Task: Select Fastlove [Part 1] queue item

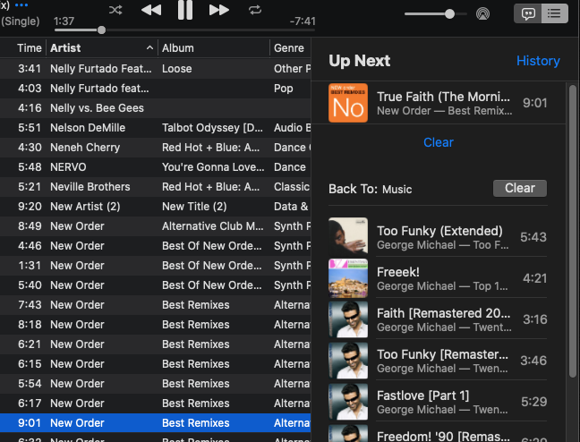Action: [x=438, y=402]
